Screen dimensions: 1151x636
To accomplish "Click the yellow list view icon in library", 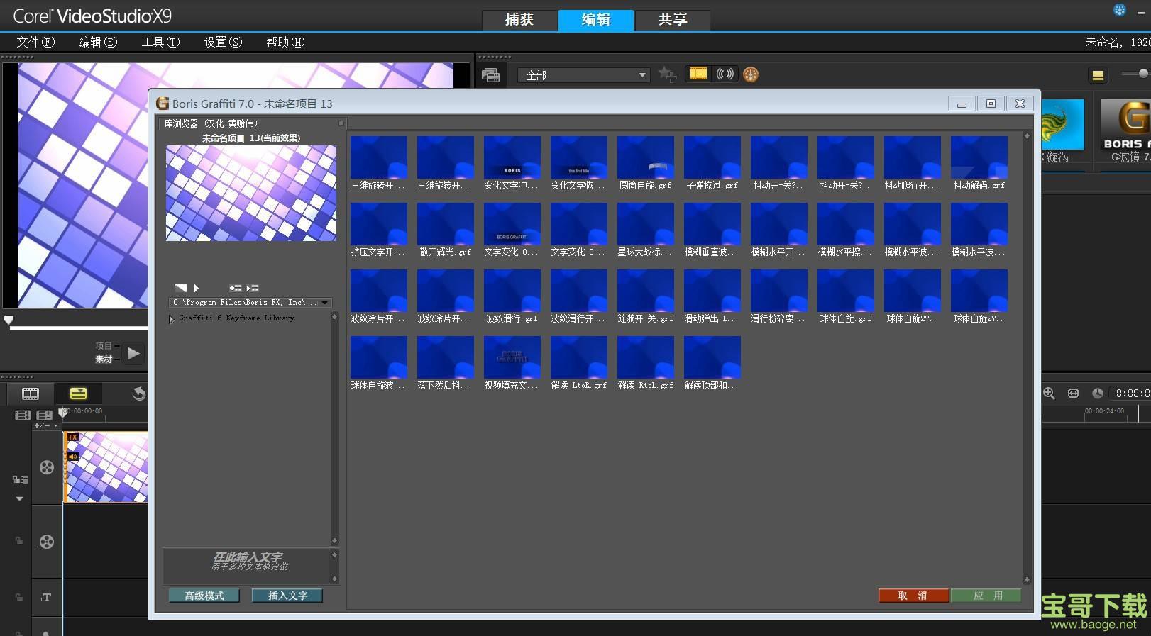I will [1098, 74].
